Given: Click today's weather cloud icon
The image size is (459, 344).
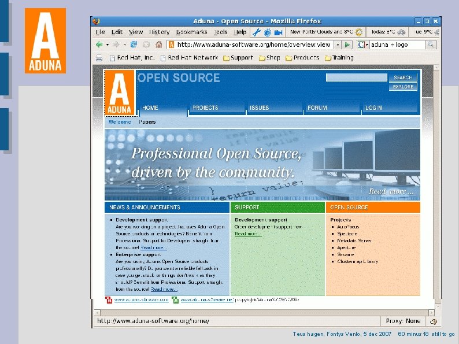Looking at the screenshot, I should (x=401, y=32).
